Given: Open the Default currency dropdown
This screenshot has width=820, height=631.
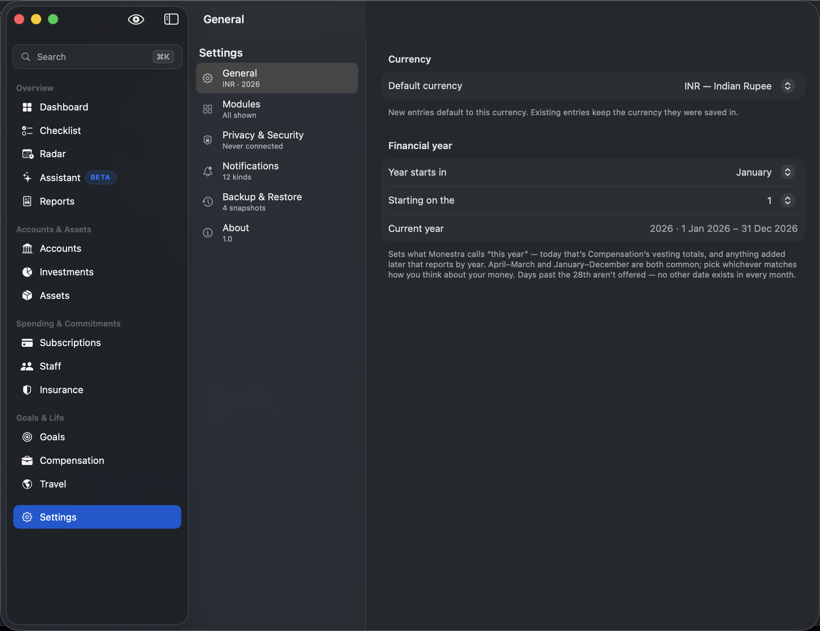Looking at the screenshot, I should 788,86.
